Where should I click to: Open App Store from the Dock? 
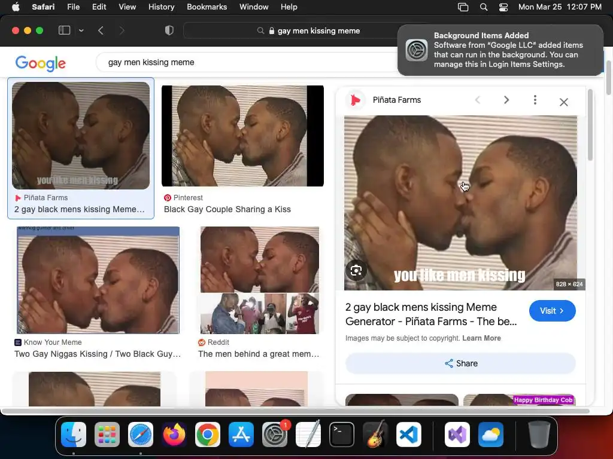[241, 434]
